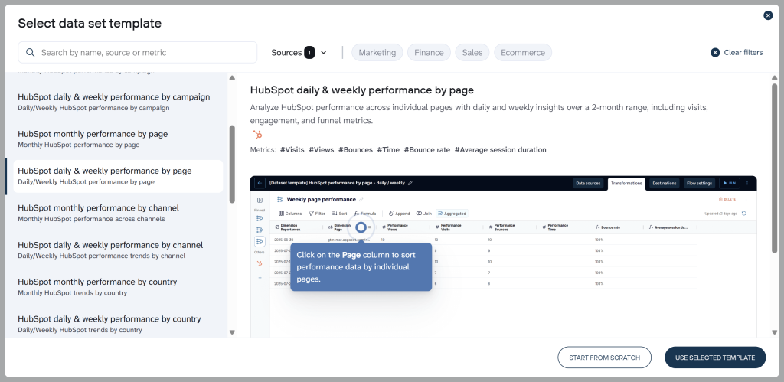Click the HubSpot icon under Others
This screenshot has width=784, height=382.
pyautogui.click(x=260, y=263)
